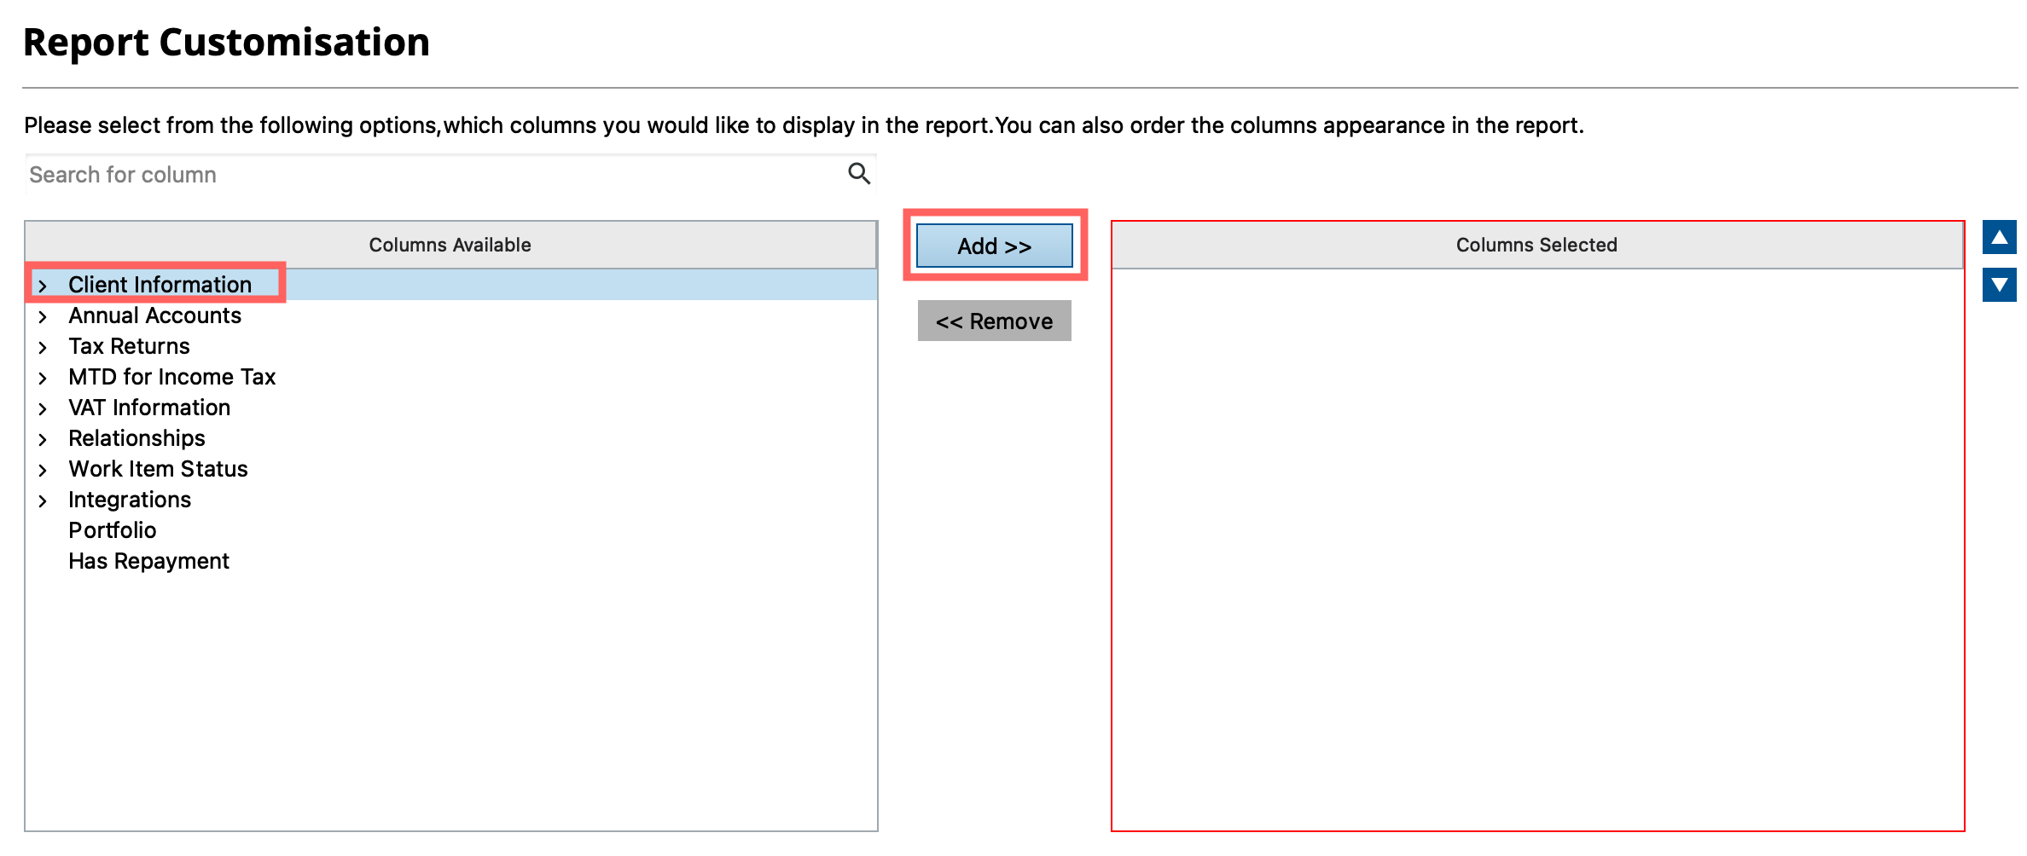2027x856 pixels.
Task: Expand the Client Information chevron
Action: (43, 286)
